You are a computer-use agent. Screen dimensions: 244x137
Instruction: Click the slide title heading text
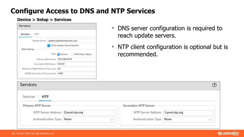click(83, 11)
